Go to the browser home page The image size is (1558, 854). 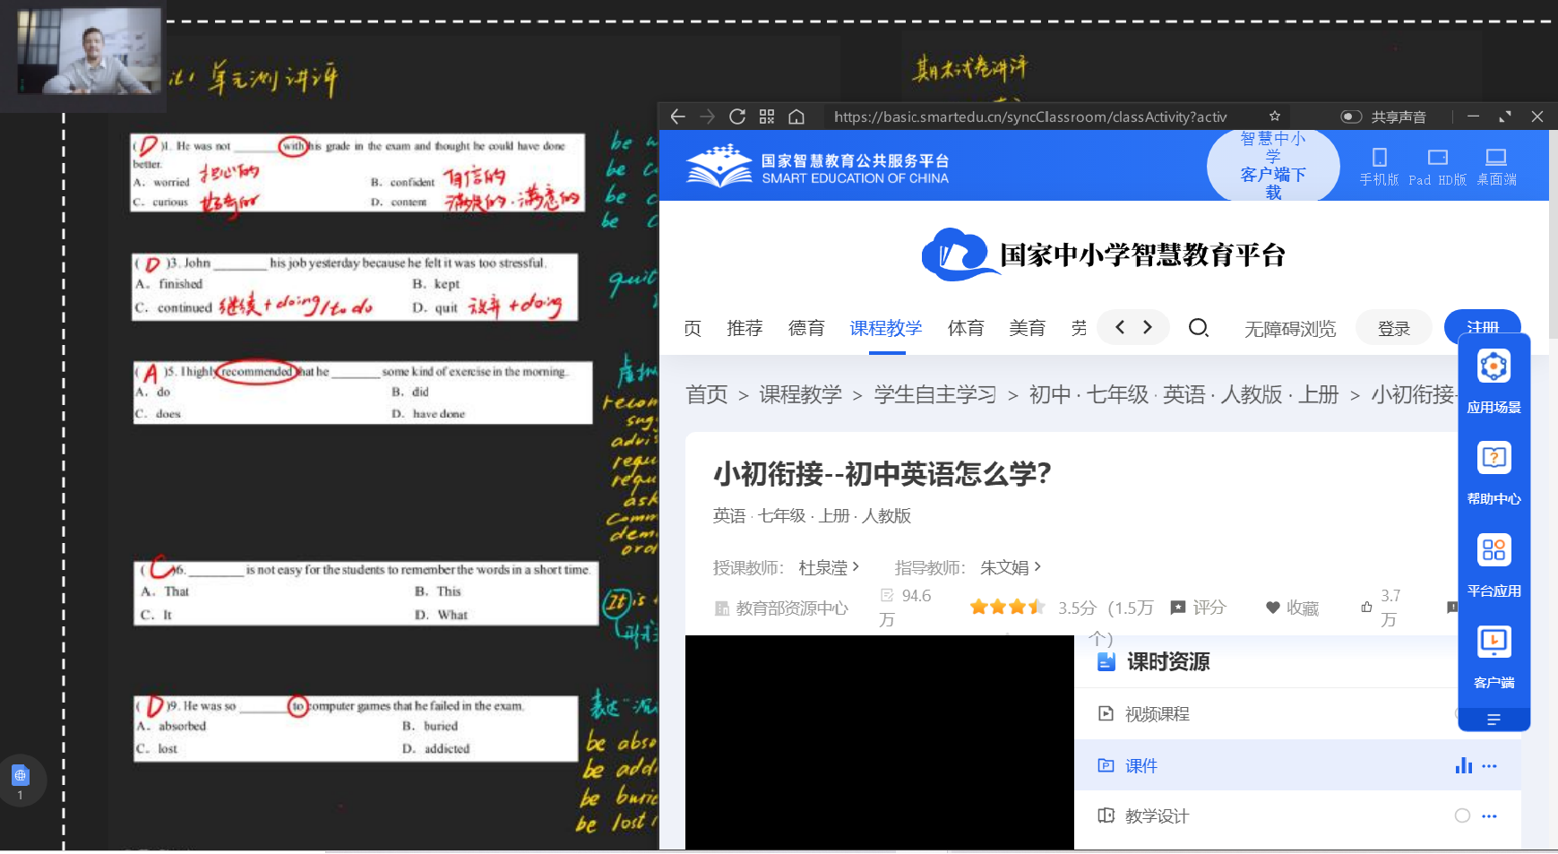point(796,116)
